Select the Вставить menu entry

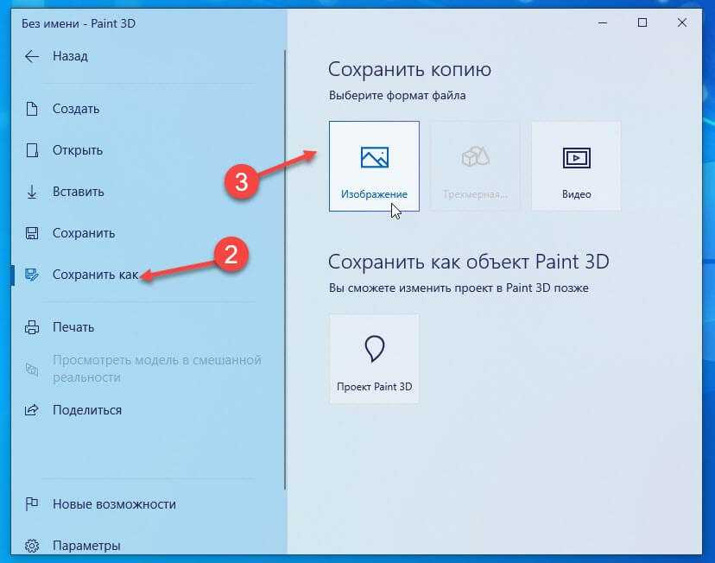pyautogui.click(x=78, y=192)
